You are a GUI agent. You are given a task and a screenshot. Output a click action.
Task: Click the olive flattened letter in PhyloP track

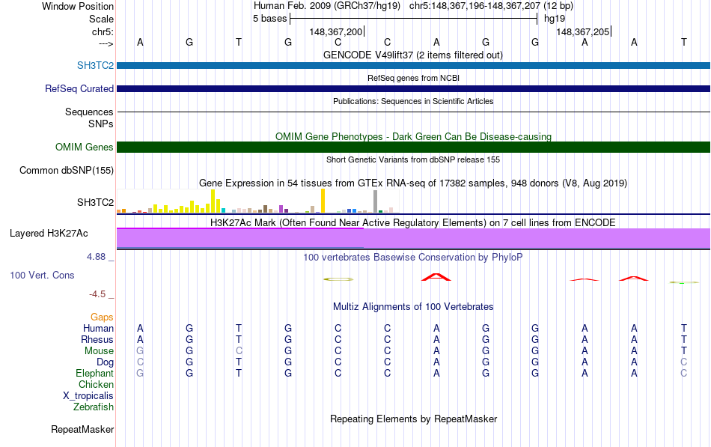click(x=338, y=279)
